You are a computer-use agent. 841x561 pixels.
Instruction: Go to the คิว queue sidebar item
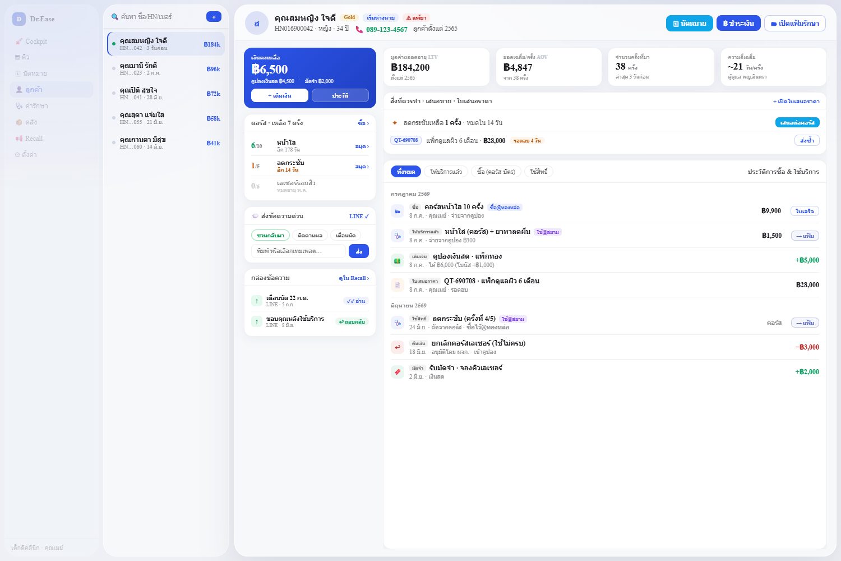click(52, 57)
